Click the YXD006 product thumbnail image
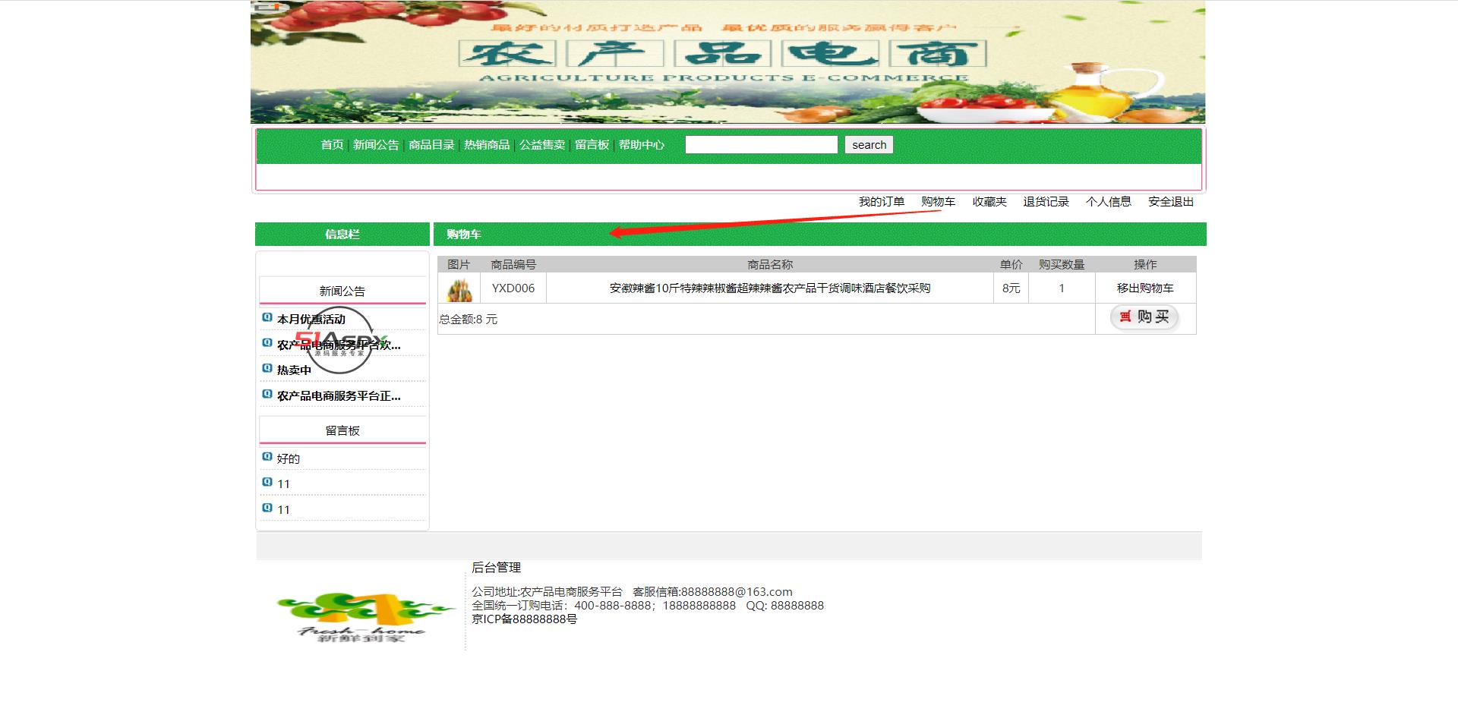 (459, 289)
